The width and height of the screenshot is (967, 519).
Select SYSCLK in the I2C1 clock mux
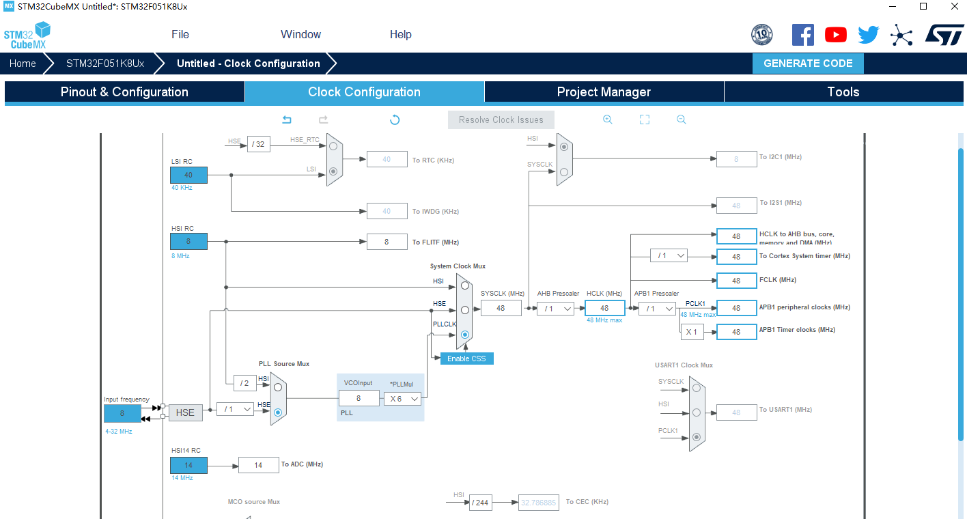point(564,172)
